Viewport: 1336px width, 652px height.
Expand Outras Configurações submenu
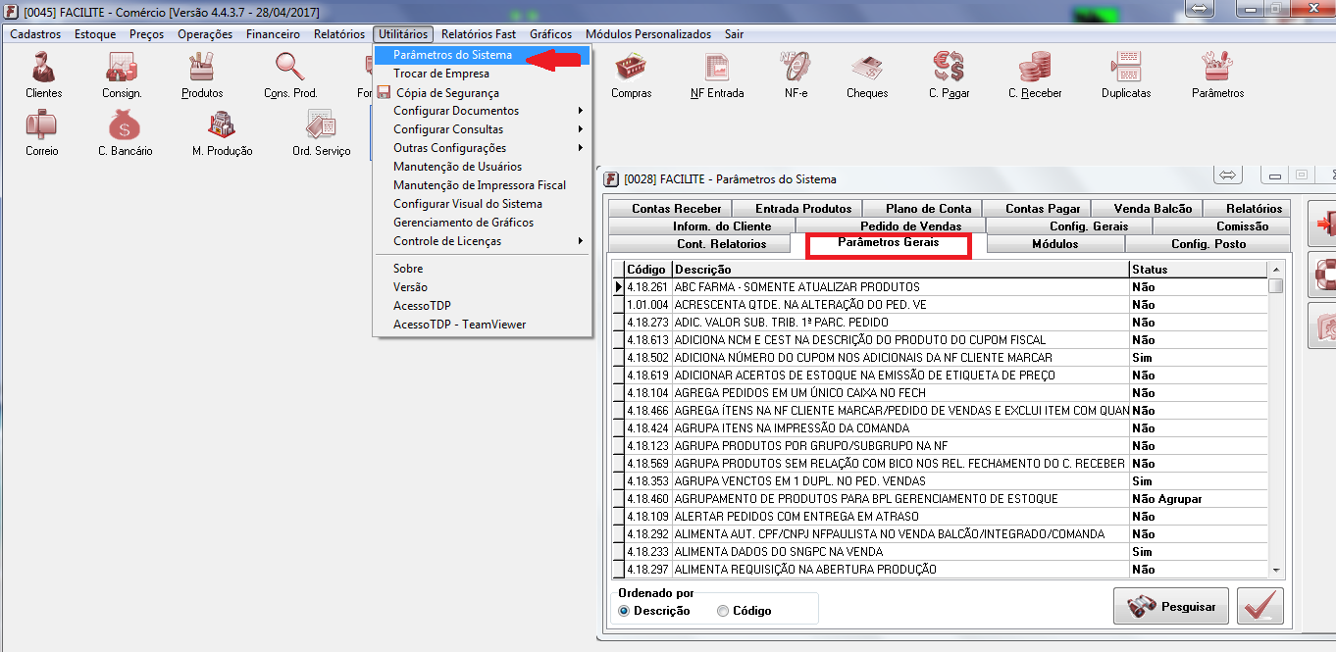click(483, 148)
